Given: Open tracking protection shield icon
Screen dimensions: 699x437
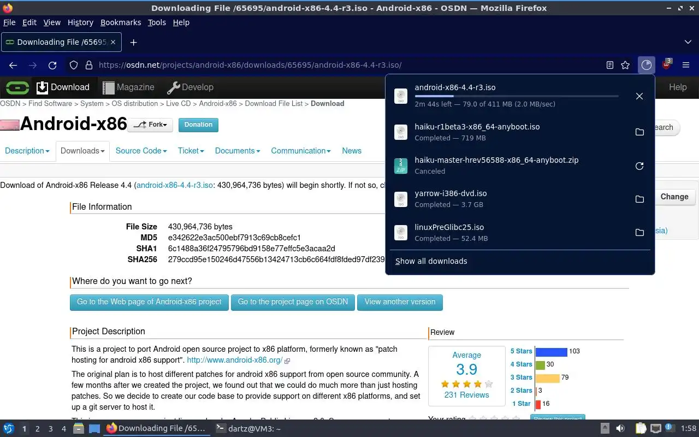Looking at the screenshot, I should [74, 65].
